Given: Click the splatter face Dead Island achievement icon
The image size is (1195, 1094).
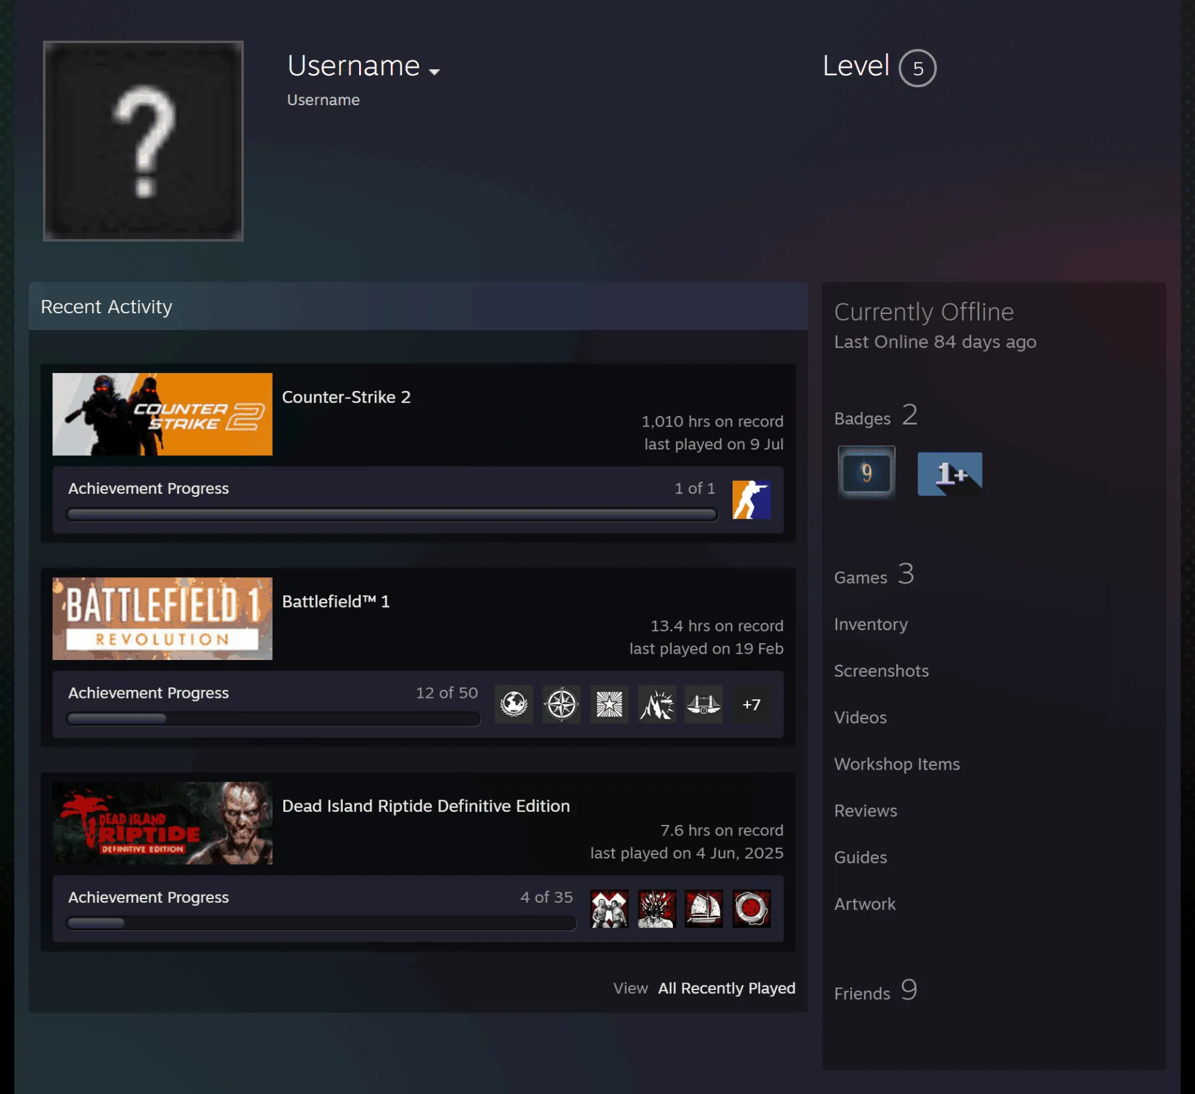Looking at the screenshot, I should (x=657, y=908).
